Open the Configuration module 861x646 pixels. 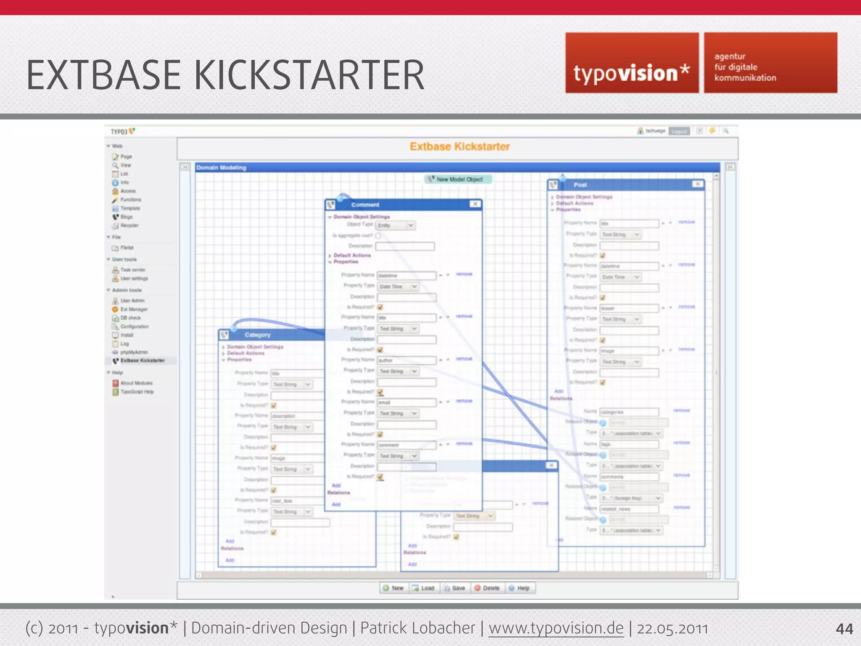pos(130,326)
